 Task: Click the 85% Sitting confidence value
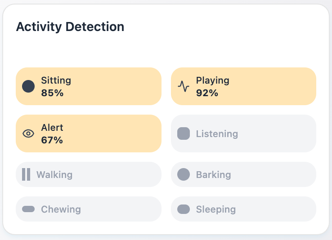[x=52, y=93]
